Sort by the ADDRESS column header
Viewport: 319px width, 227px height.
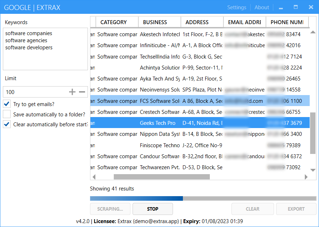click(202, 22)
